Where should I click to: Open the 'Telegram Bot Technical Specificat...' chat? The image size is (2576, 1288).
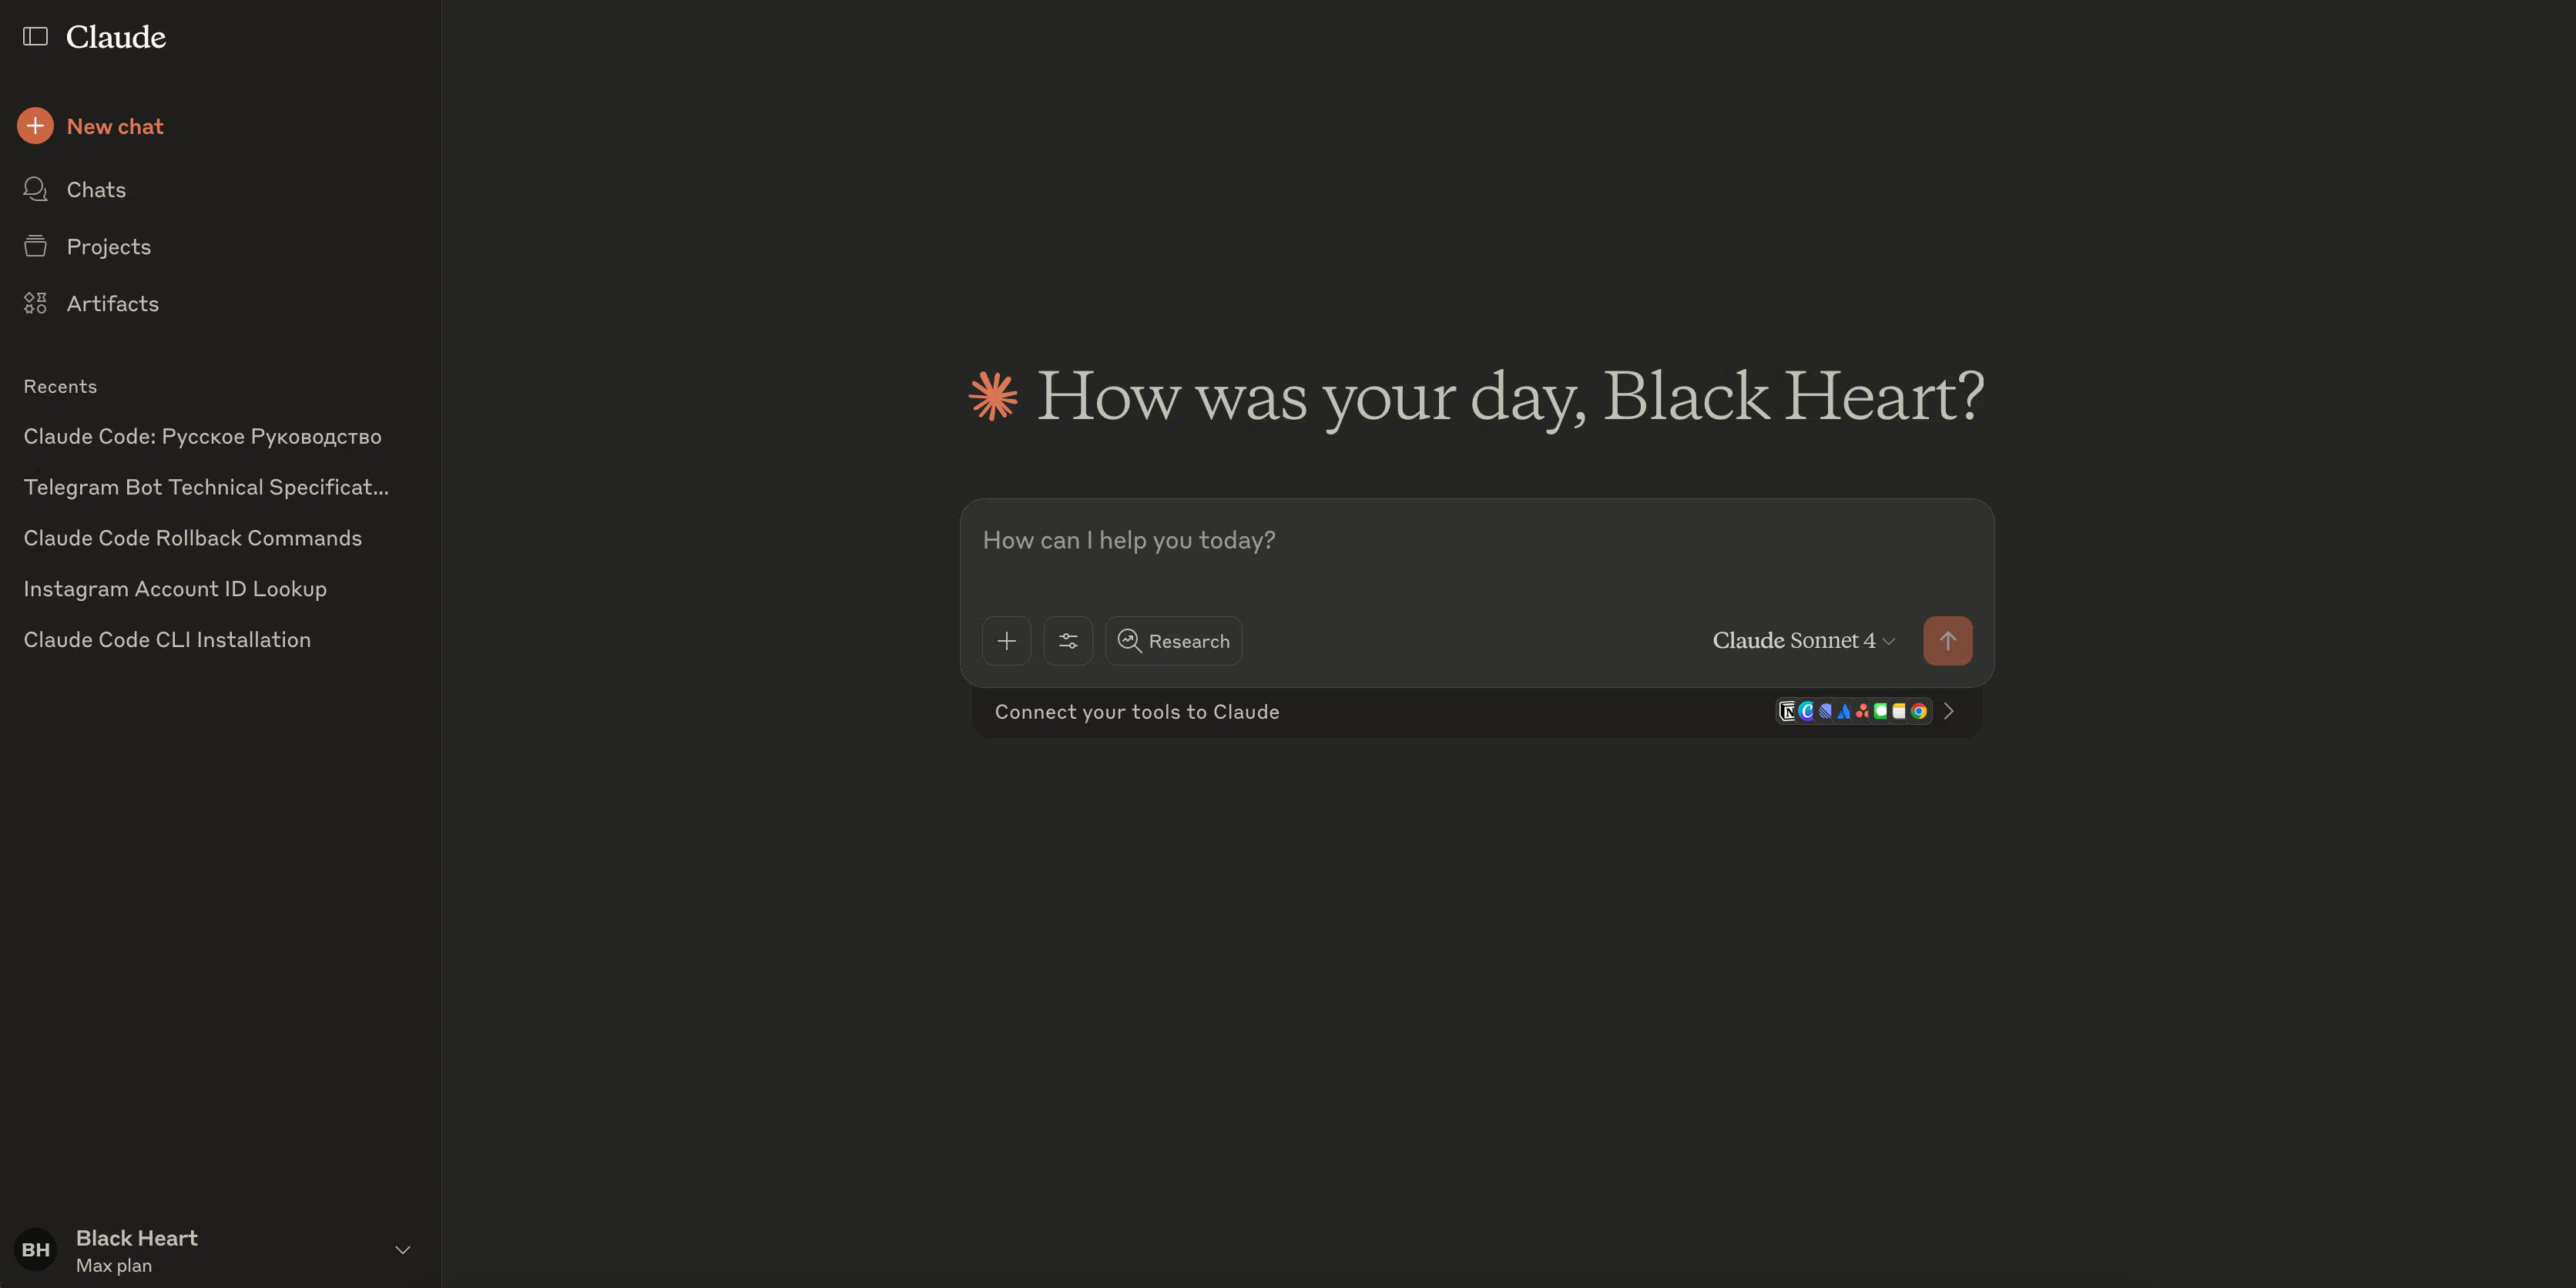coord(206,487)
